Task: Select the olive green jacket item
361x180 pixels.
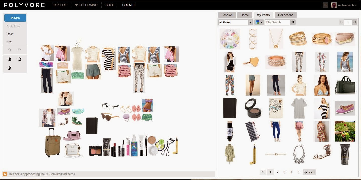Action: pyautogui.click(x=230, y=154)
